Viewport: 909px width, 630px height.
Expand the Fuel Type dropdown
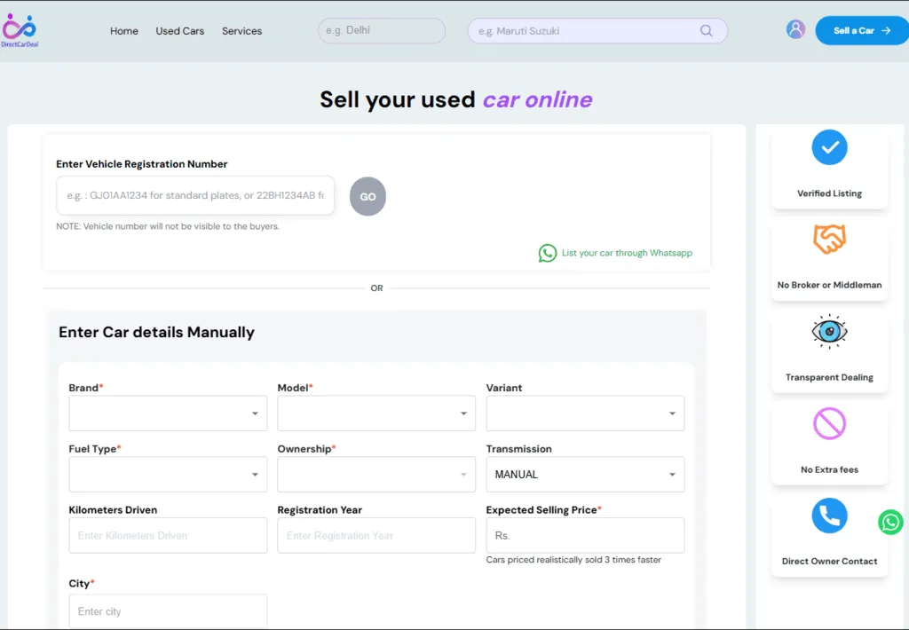point(168,474)
